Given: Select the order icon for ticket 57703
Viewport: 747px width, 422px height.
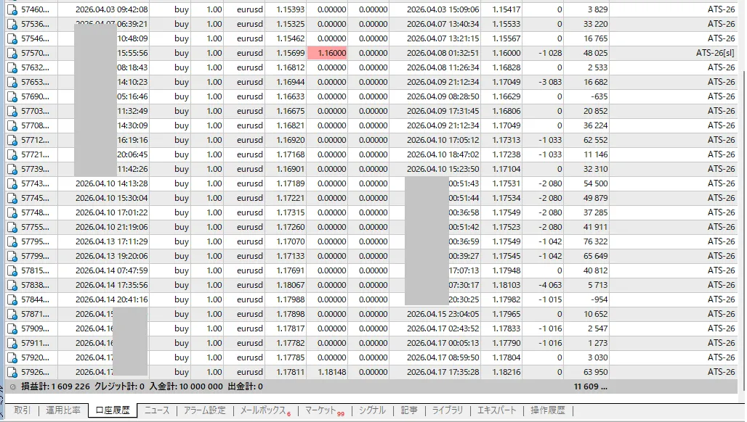Looking at the screenshot, I should [12, 111].
